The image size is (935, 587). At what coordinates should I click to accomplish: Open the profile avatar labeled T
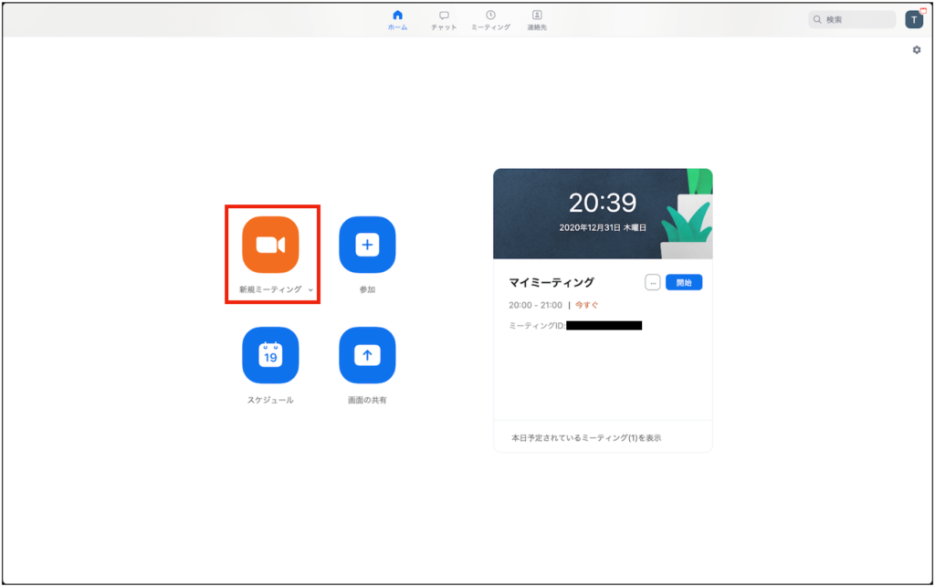(913, 19)
